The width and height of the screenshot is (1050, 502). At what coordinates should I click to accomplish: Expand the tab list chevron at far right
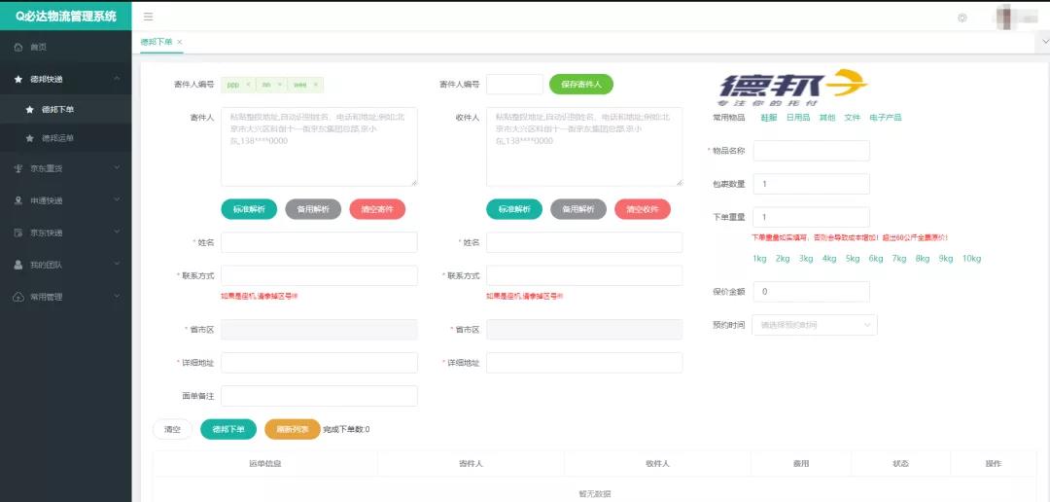(x=1042, y=42)
